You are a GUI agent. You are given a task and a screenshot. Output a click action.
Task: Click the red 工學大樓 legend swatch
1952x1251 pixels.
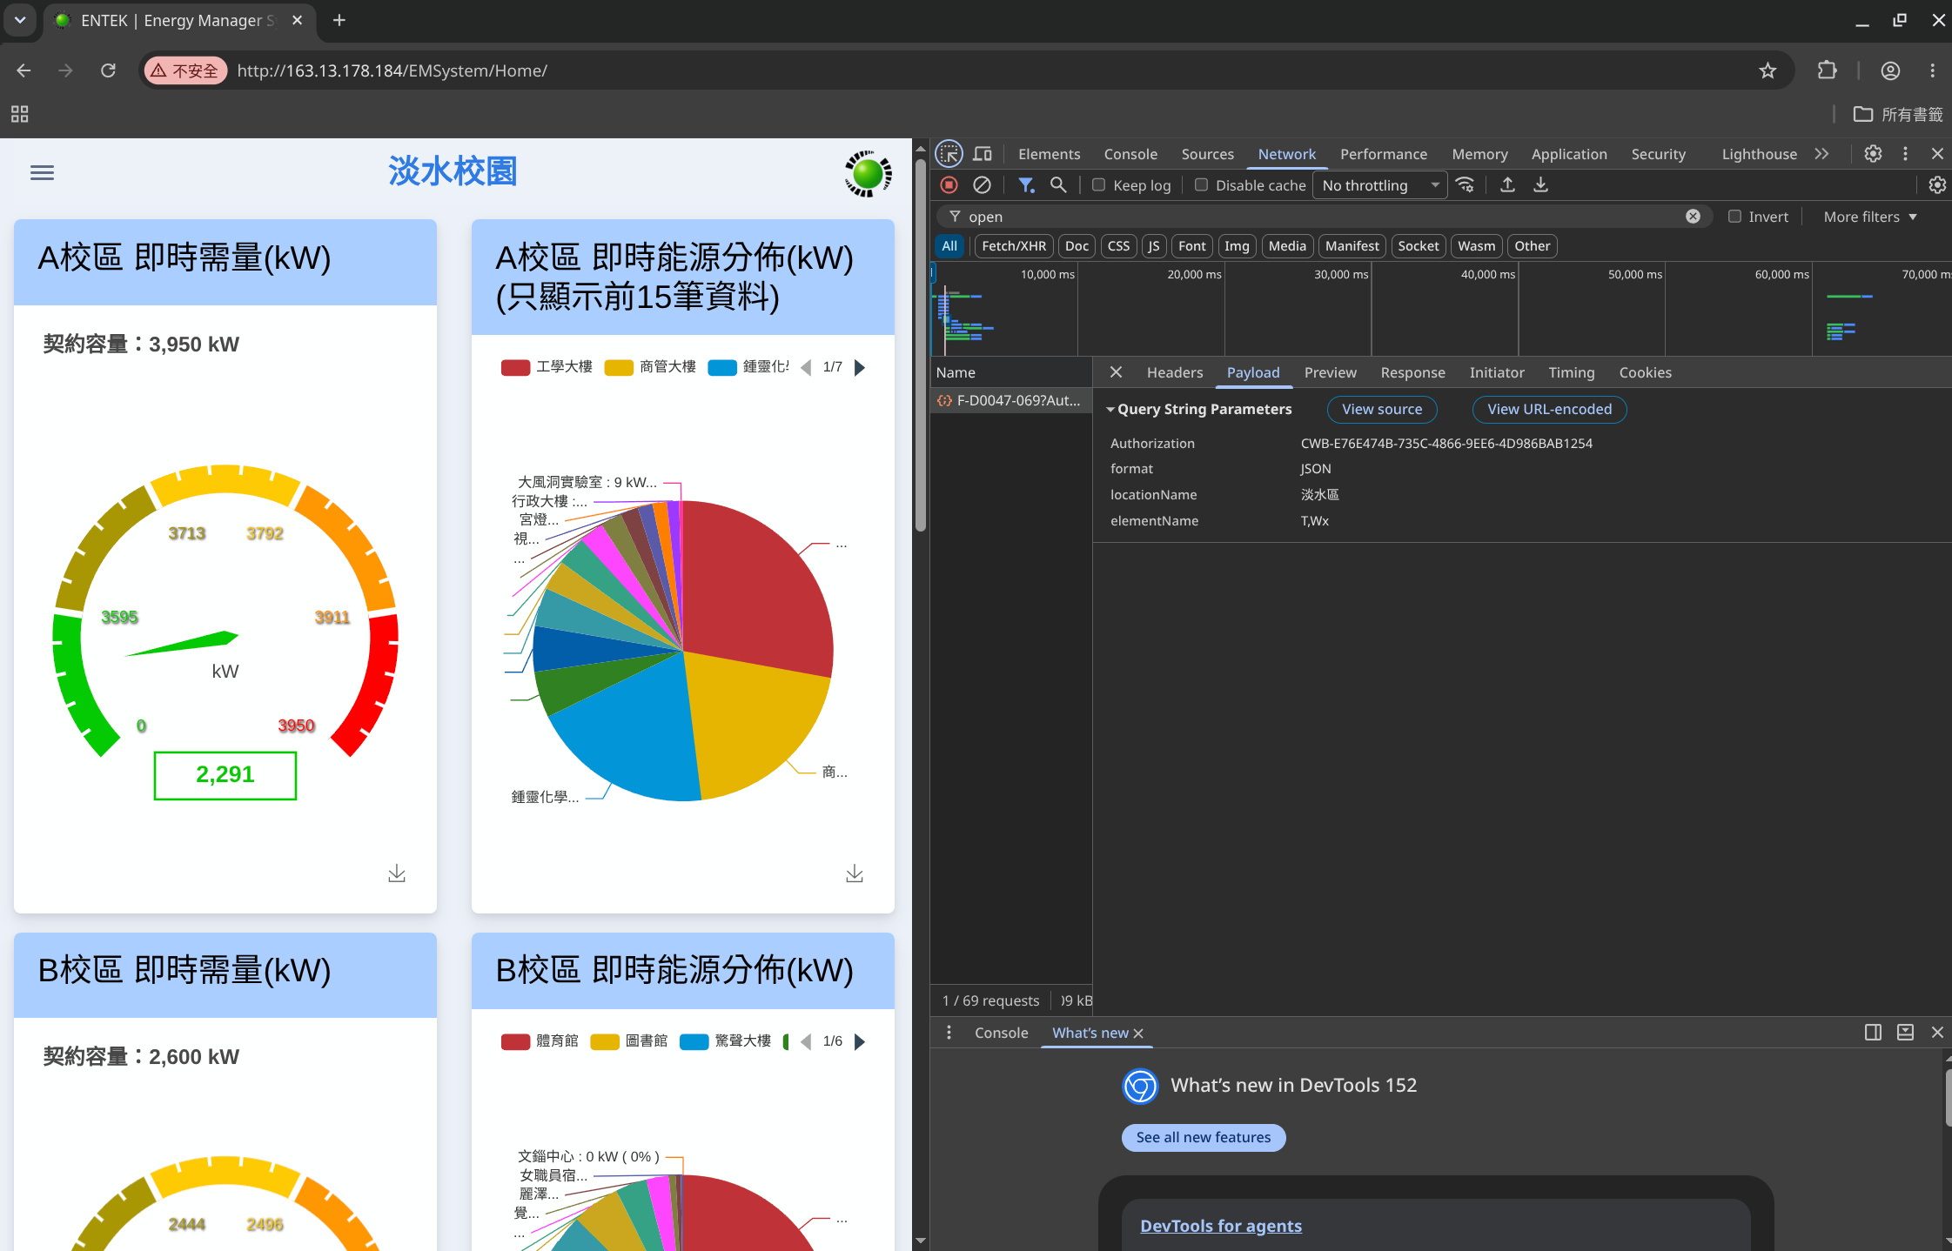point(515,367)
